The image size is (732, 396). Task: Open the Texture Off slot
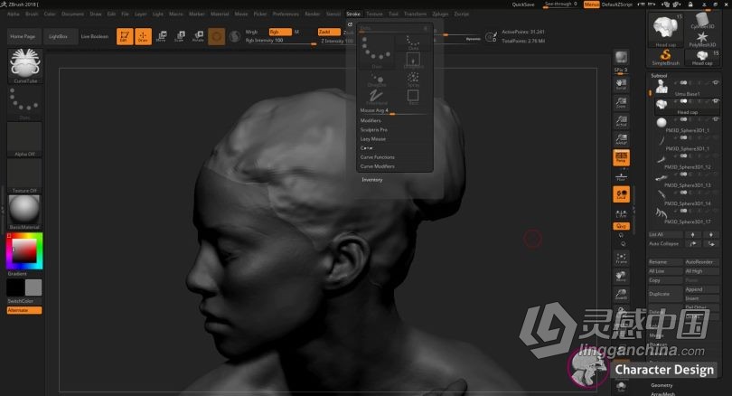point(24,175)
